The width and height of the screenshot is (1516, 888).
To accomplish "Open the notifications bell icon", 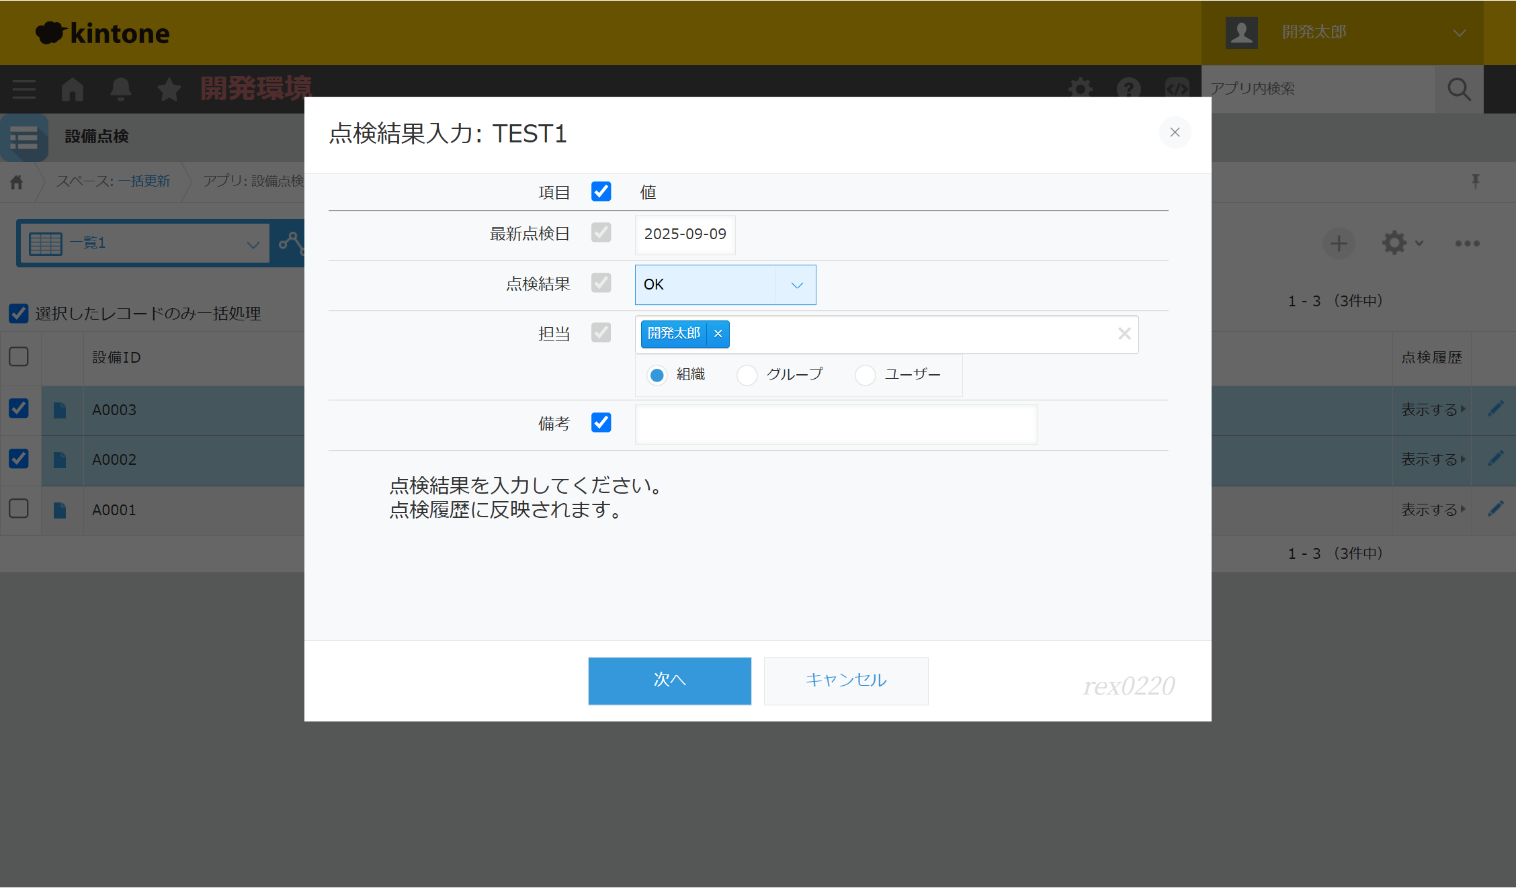I will coord(121,89).
